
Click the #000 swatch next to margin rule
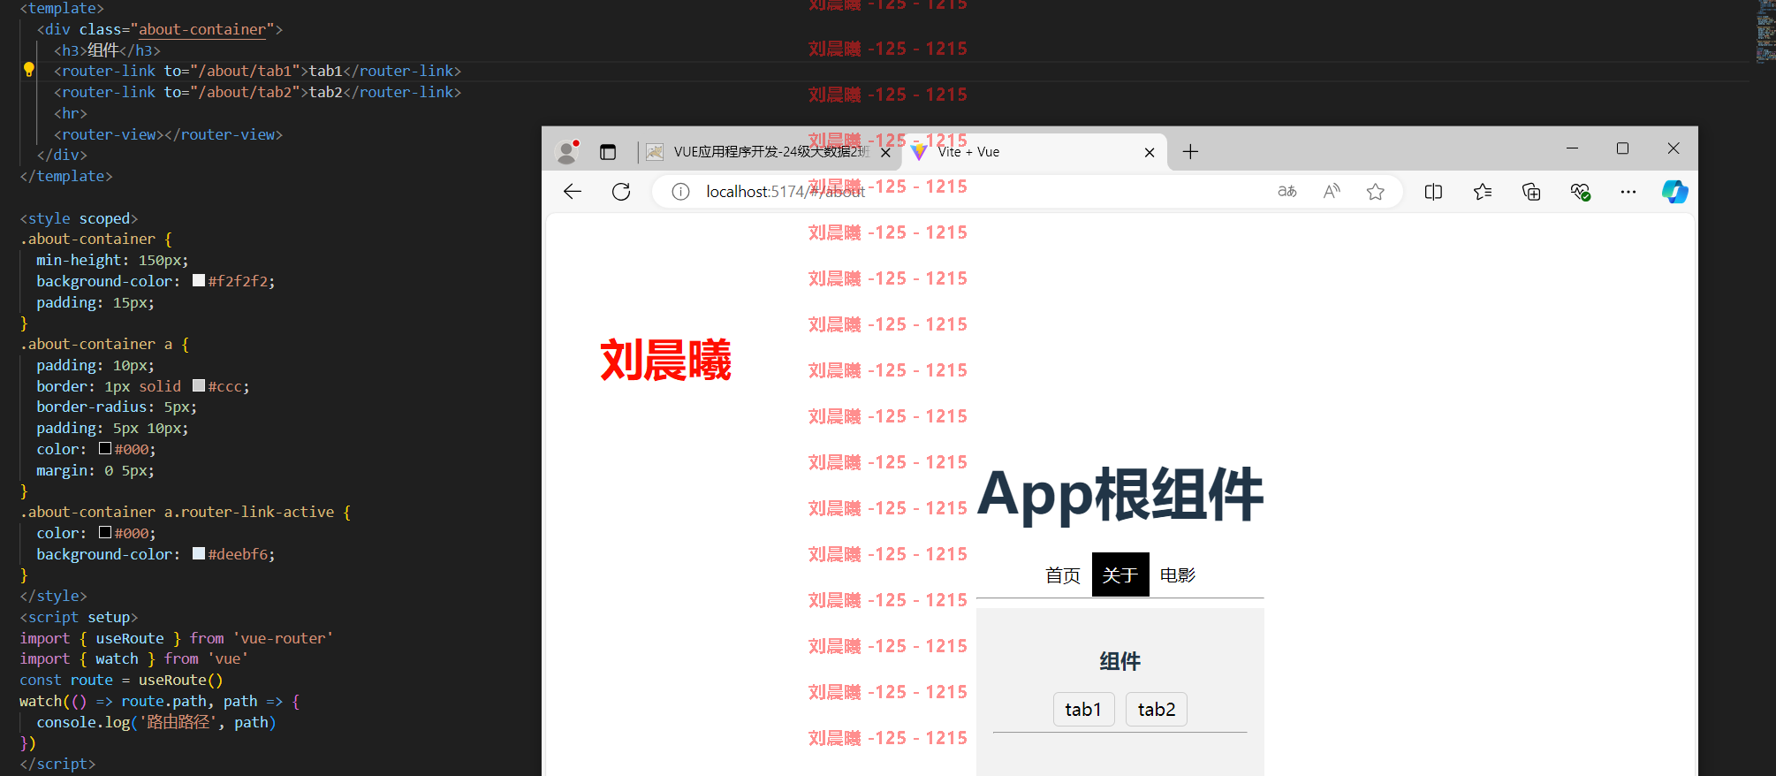[x=105, y=448]
